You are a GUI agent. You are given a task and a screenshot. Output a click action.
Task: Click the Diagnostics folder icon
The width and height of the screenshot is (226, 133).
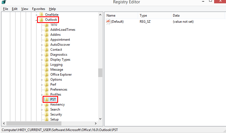tap(47, 54)
